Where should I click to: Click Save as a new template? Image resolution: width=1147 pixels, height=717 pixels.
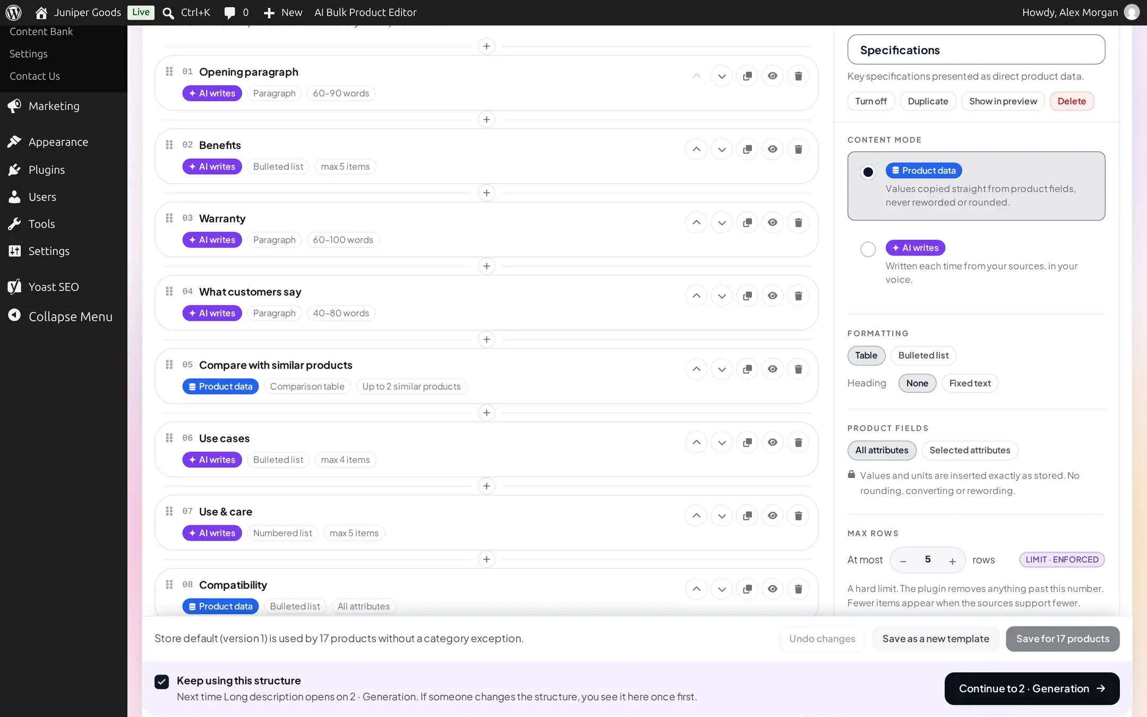coord(936,638)
